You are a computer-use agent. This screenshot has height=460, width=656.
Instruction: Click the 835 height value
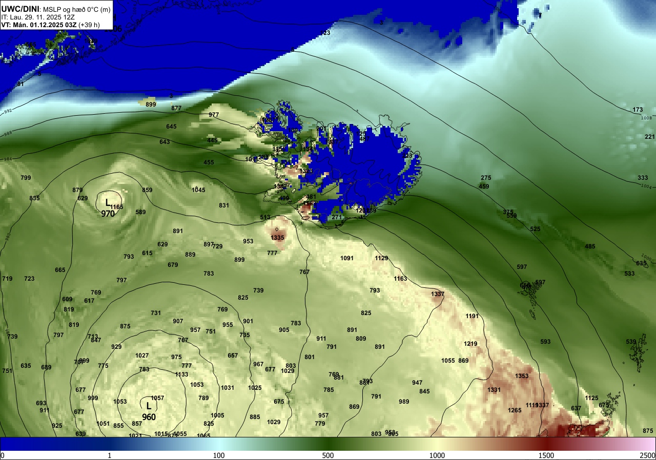[34, 198]
